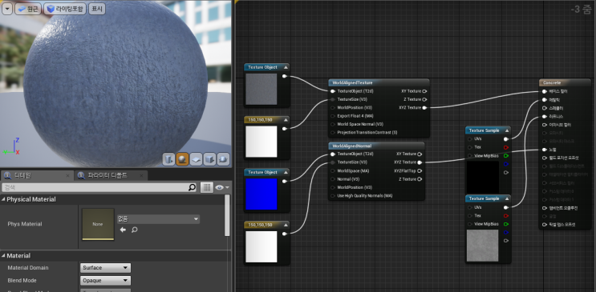The width and height of the screenshot is (596, 292).
Task: Collapse the upper Texture Sample node preview
Action: click(x=507, y=130)
